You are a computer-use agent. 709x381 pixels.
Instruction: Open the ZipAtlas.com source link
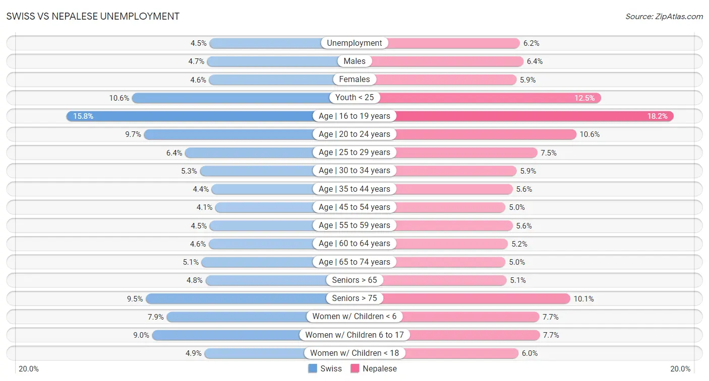(664, 16)
